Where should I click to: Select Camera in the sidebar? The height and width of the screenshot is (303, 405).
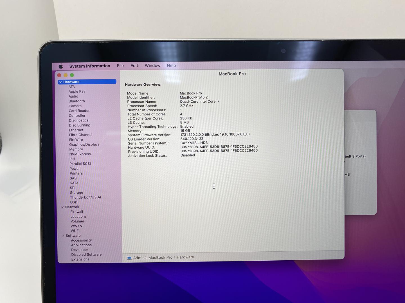click(75, 106)
